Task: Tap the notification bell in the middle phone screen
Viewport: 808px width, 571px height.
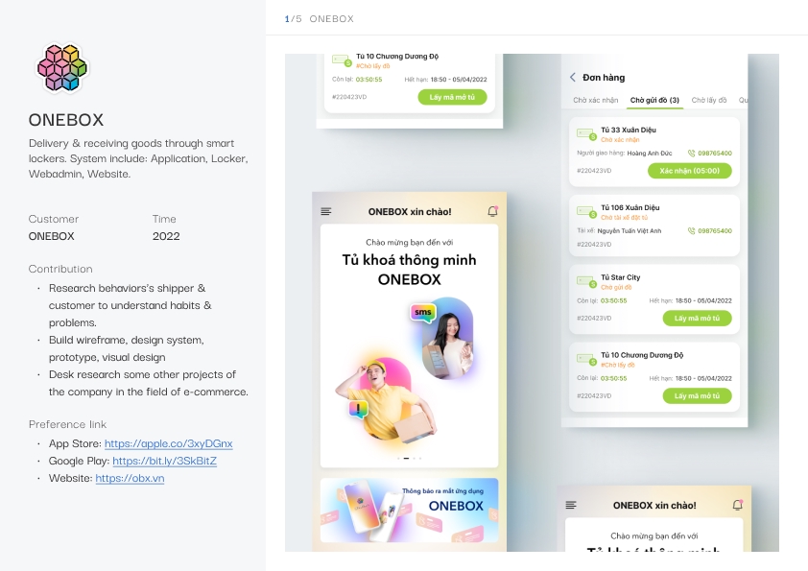Action: coord(492,211)
